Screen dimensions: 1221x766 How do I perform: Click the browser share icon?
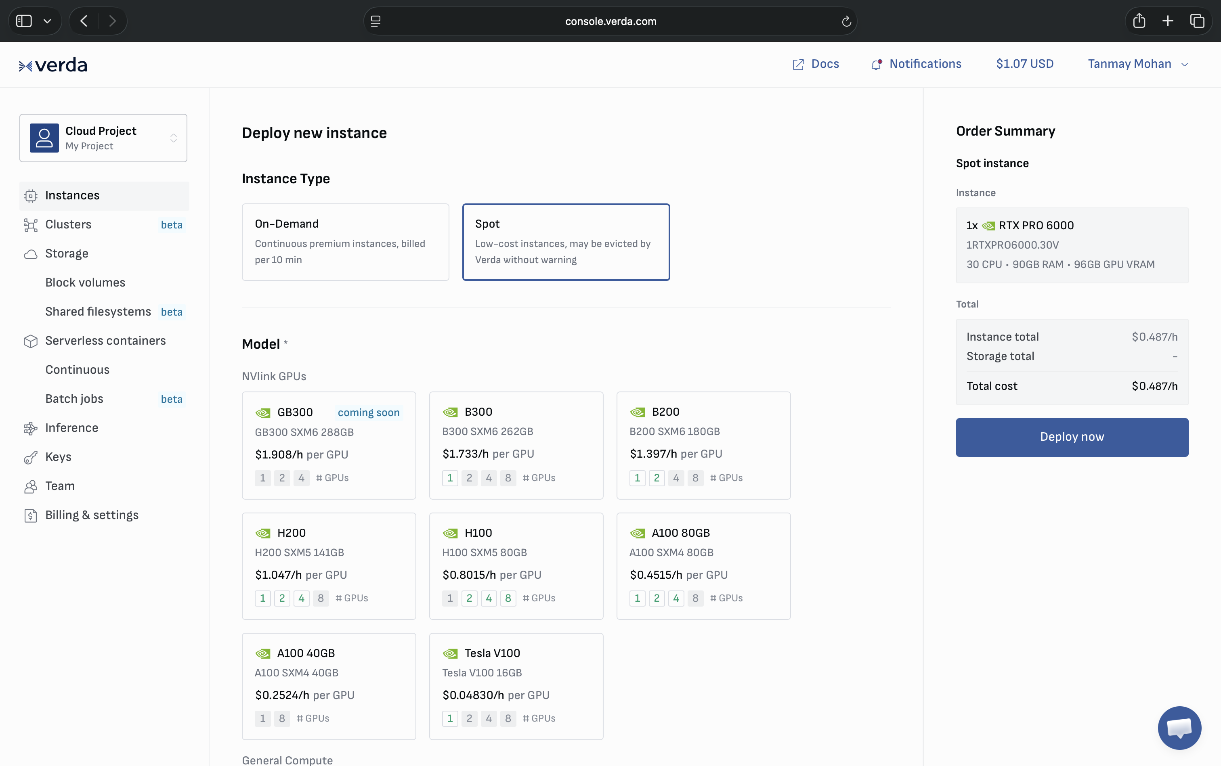[x=1139, y=21]
